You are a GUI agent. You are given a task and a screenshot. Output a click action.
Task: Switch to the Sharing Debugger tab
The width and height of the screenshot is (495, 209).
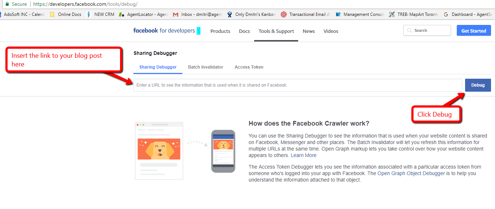158,67
